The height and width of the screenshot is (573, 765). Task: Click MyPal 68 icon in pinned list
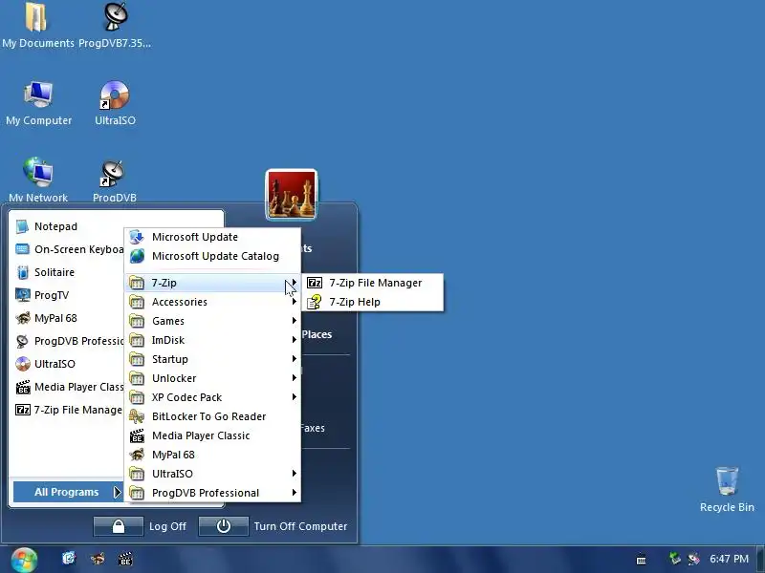[x=22, y=318]
